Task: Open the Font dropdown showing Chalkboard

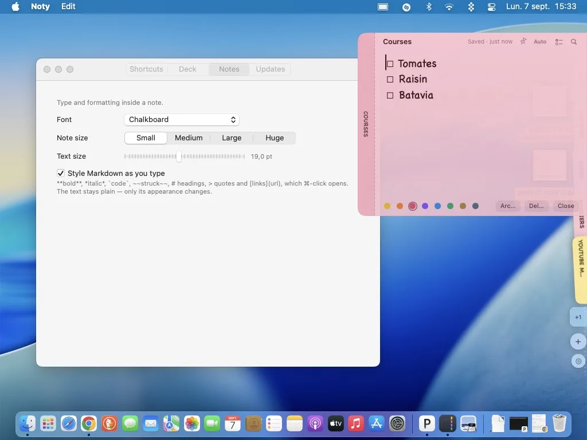Action: click(x=182, y=120)
